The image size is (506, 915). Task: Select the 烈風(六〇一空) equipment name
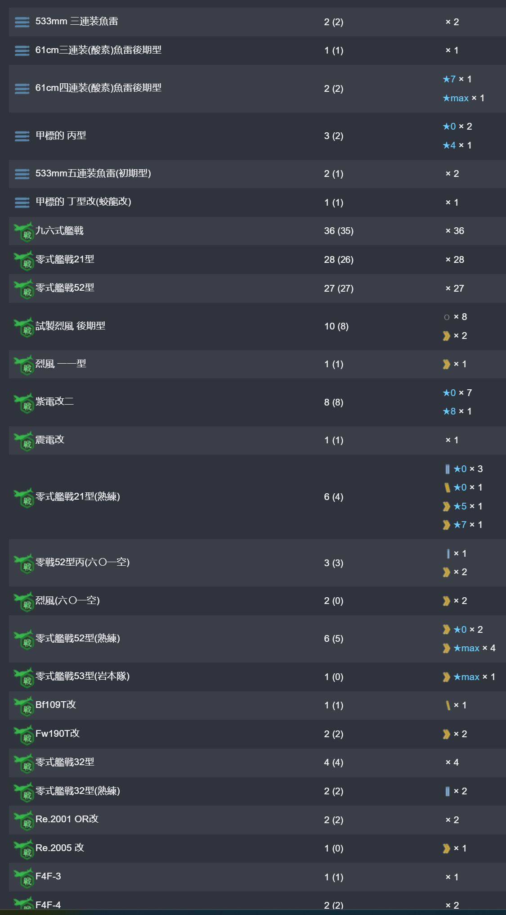(x=68, y=600)
